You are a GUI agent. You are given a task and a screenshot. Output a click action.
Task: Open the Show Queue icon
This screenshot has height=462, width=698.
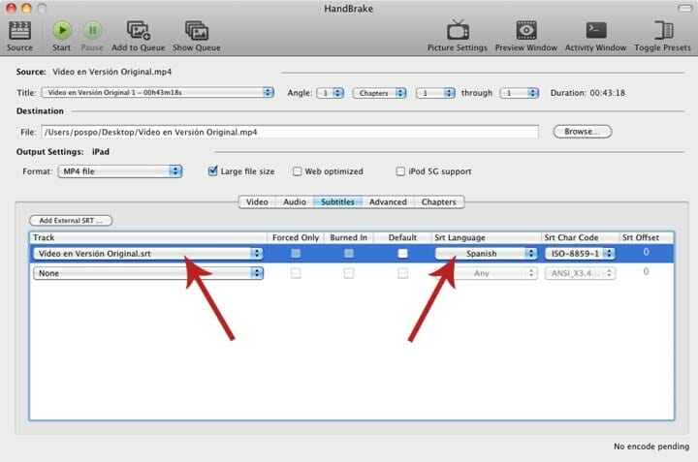pos(196,30)
